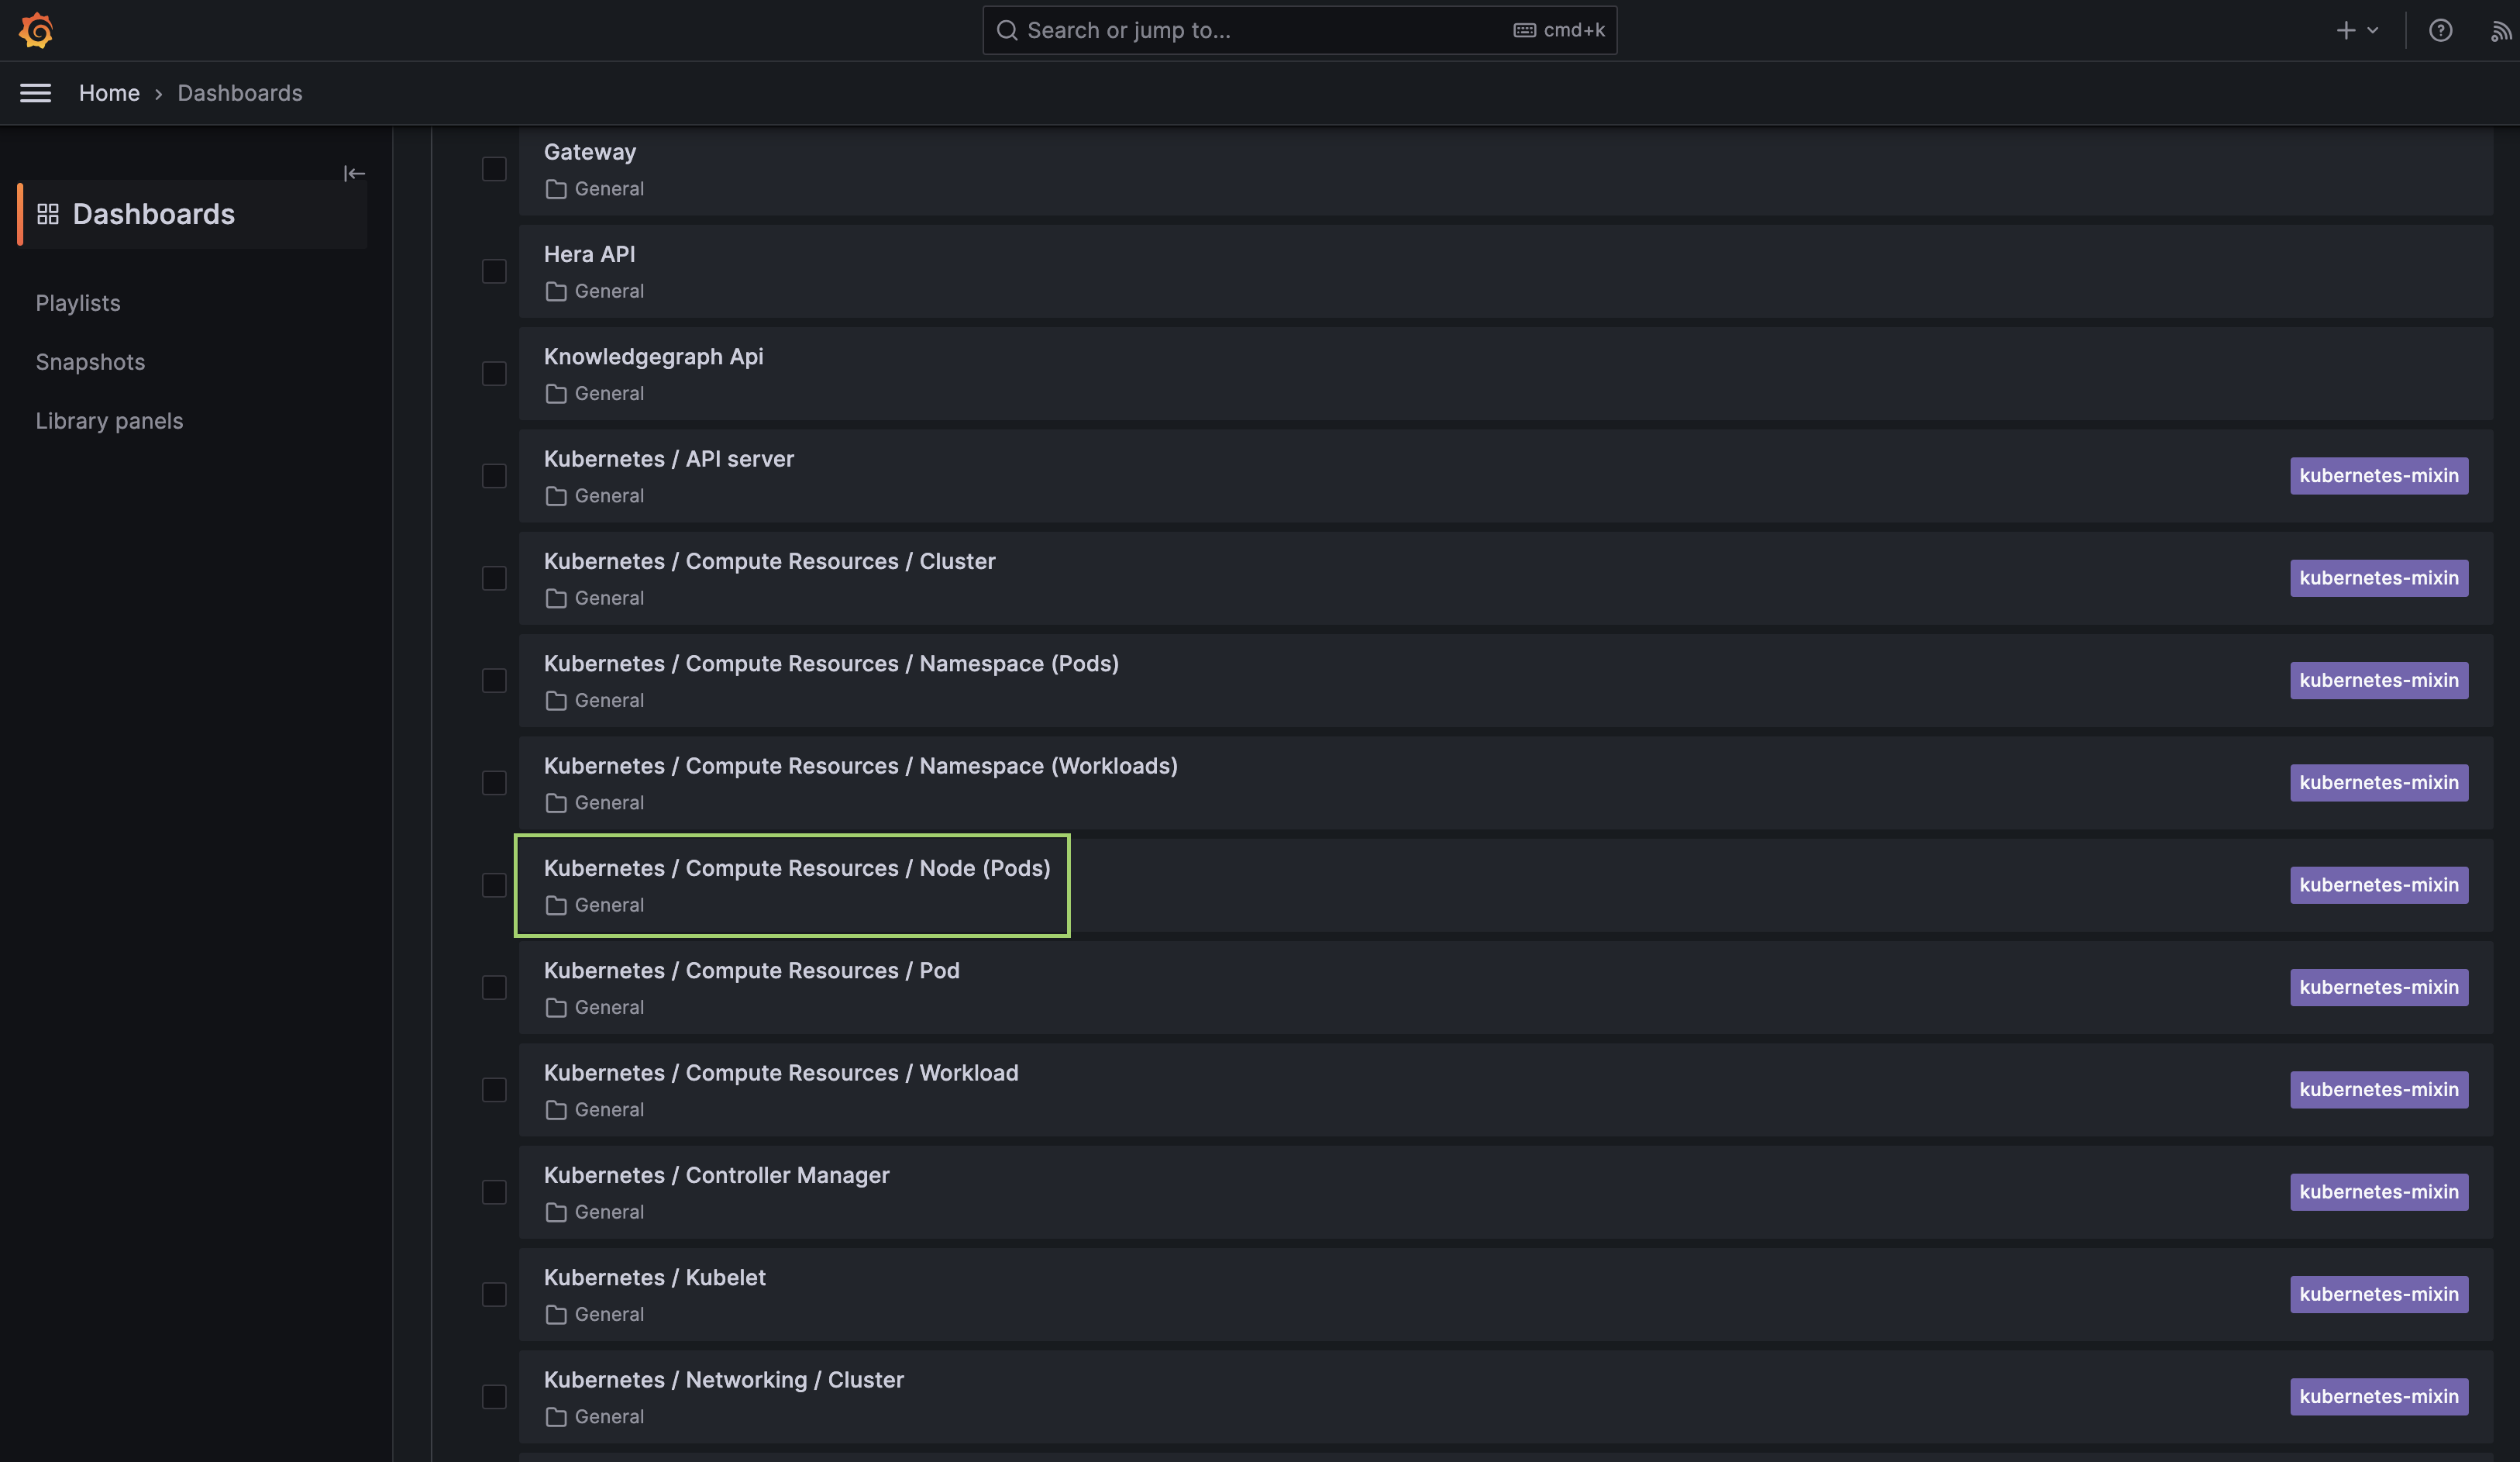This screenshot has height=1462, width=2520.
Task: Select Dashboards in the sidebar
Action: (192, 214)
